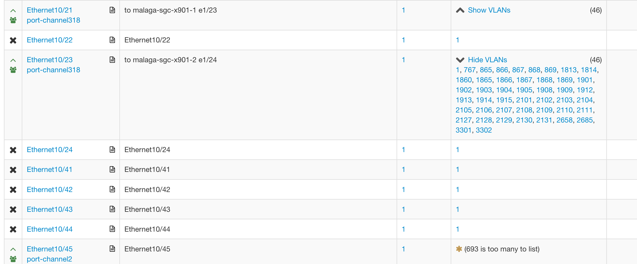
Task: Open the Ethernet10/23 interface page
Action: (49, 59)
